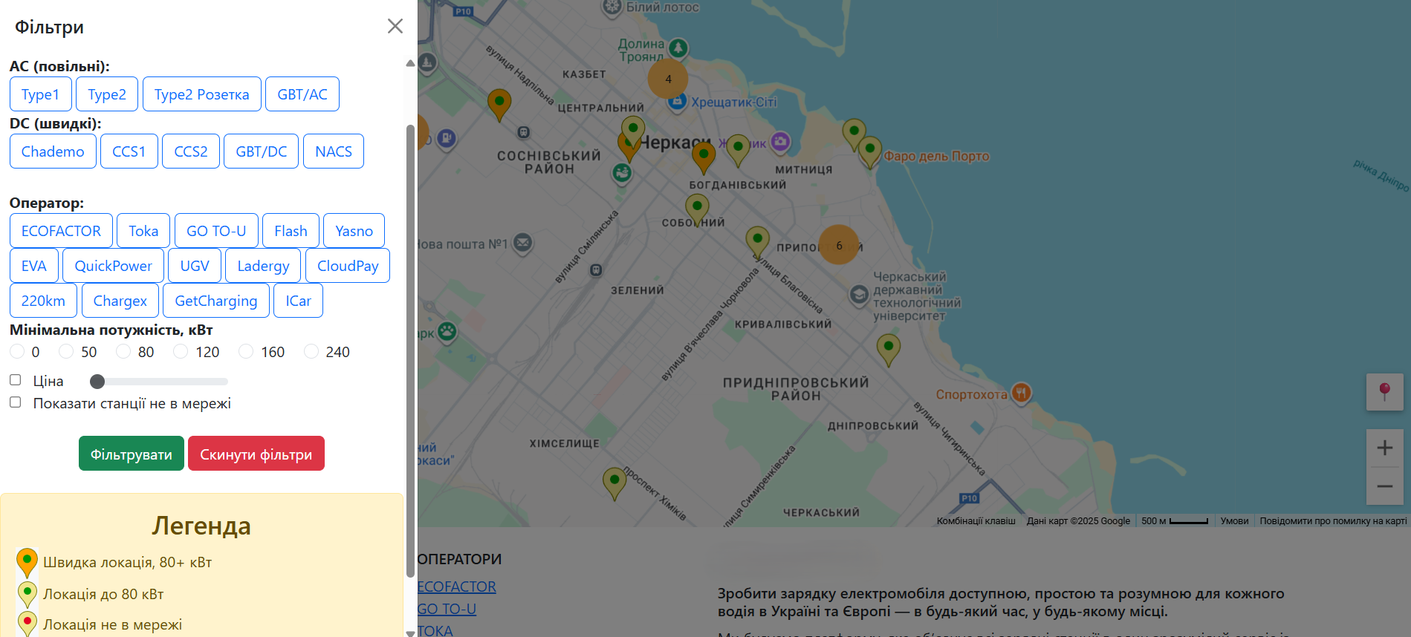
Task: Zoom in the map with plus button
Action: tap(1385, 448)
